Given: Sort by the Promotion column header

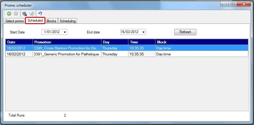Looking at the screenshot, I should 67,42.
